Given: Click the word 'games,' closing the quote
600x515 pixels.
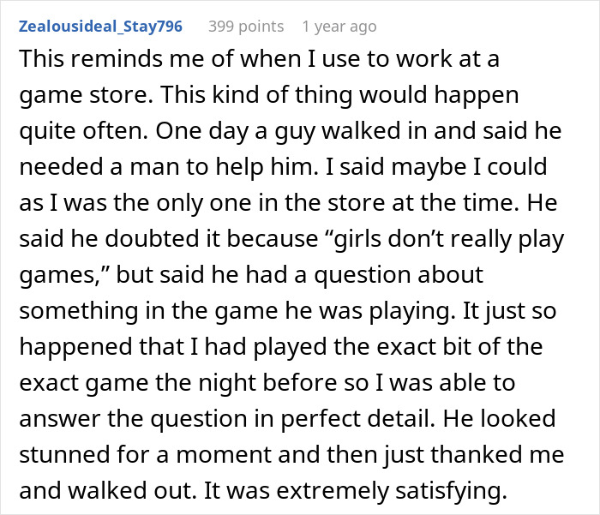Looking at the screenshot, I should pyautogui.click(x=64, y=275).
